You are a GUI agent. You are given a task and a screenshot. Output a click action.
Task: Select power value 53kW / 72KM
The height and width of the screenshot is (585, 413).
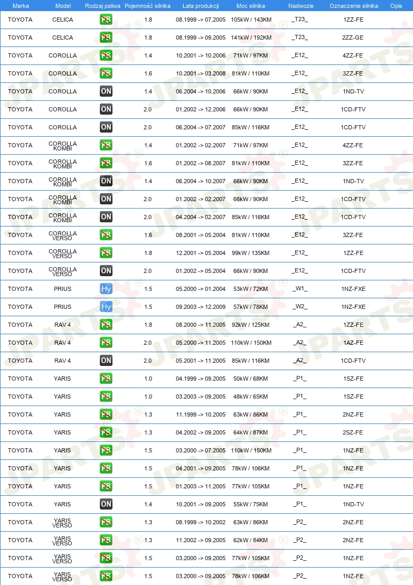(x=251, y=289)
